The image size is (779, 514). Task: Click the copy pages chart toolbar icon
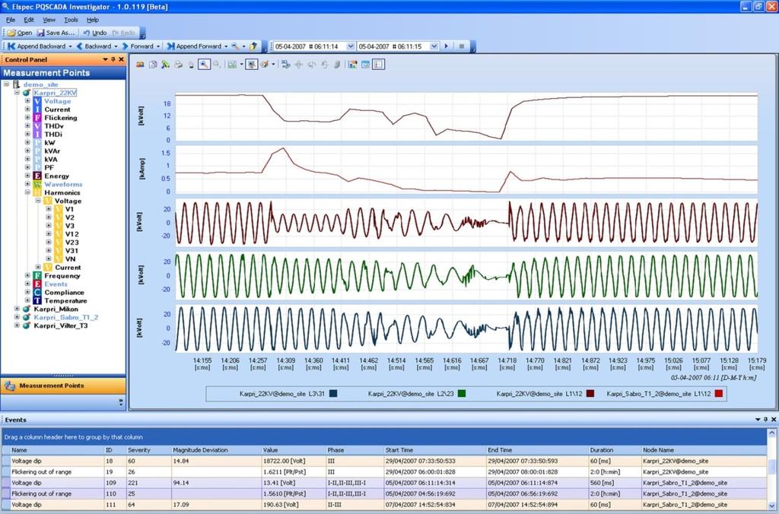153,65
